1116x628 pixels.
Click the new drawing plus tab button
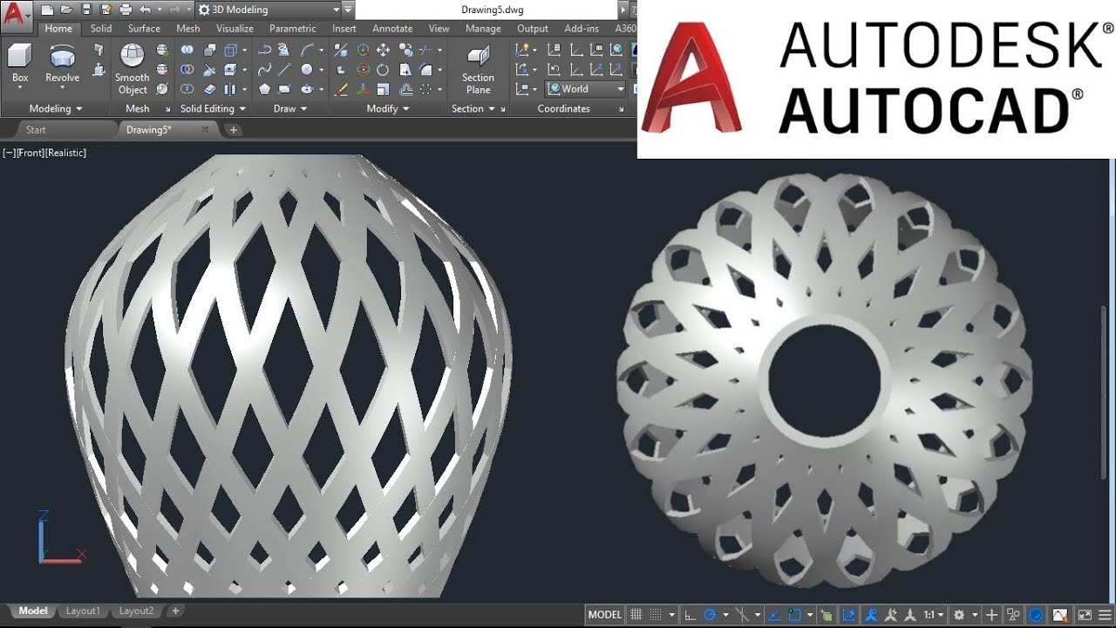coord(233,130)
